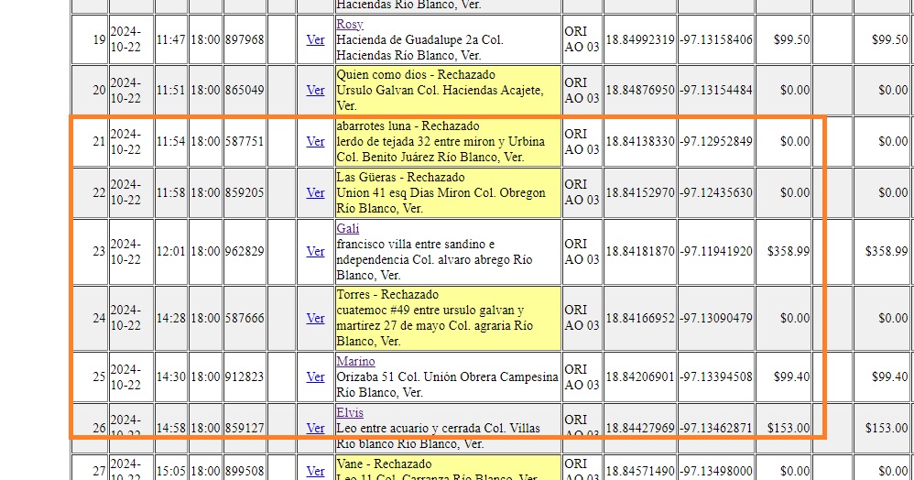Select the abarrotes luna Rechazado cell
The height and width of the screenshot is (480, 914).
[447, 141]
